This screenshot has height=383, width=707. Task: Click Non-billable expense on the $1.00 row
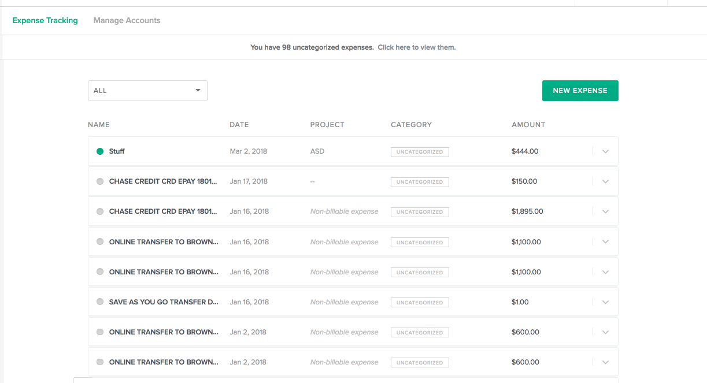345,302
